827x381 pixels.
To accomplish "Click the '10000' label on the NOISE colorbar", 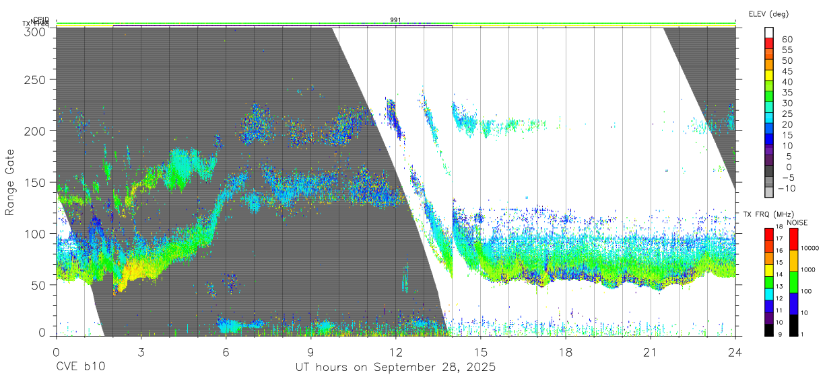I will click(811, 248).
